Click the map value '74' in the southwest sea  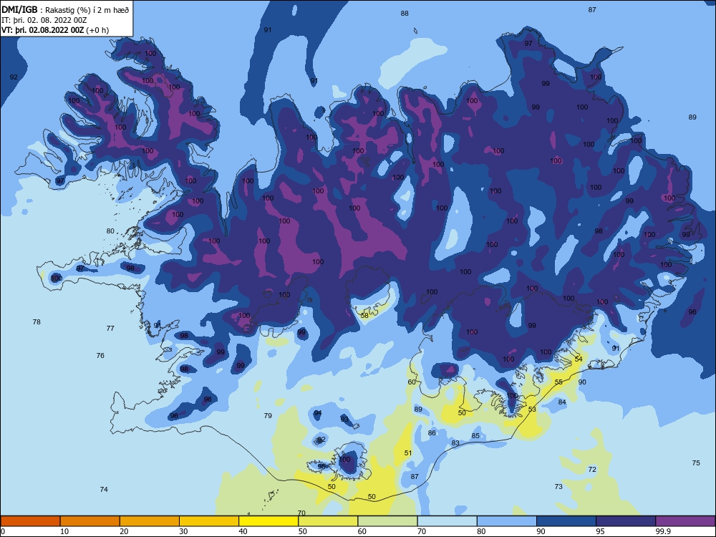(104, 490)
